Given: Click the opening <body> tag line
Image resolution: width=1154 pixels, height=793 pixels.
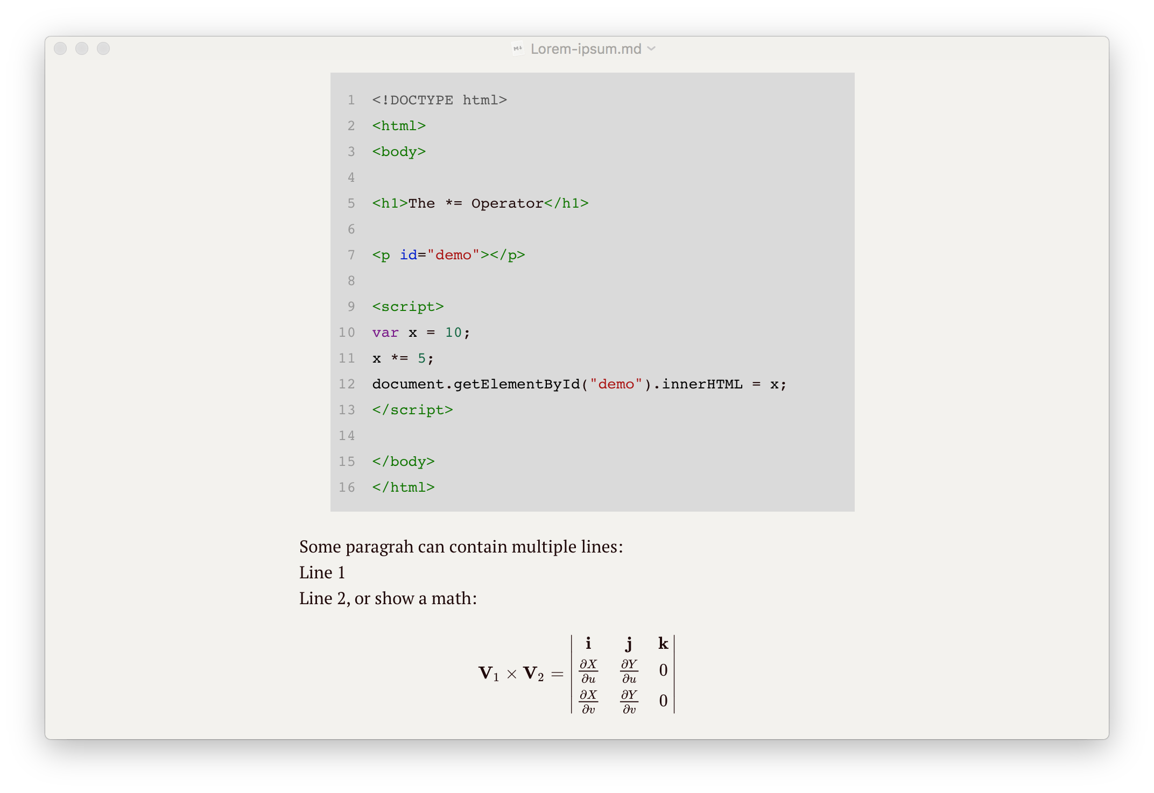Looking at the screenshot, I should coord(399,152).
